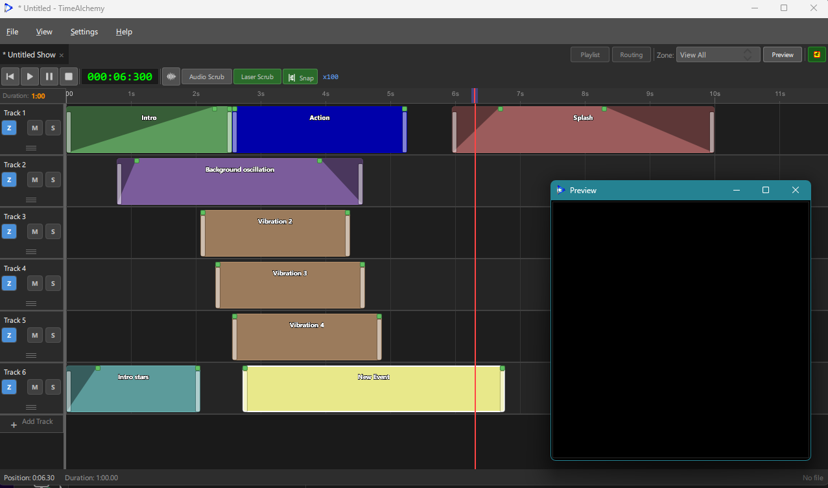828x488 pixels.
Task: Solo Track 4 with its S button
Action: pos(53,283)
